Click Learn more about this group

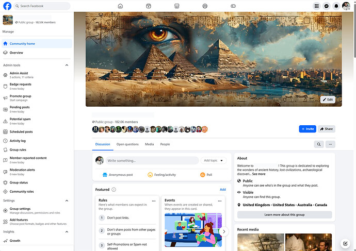(284, 214)
